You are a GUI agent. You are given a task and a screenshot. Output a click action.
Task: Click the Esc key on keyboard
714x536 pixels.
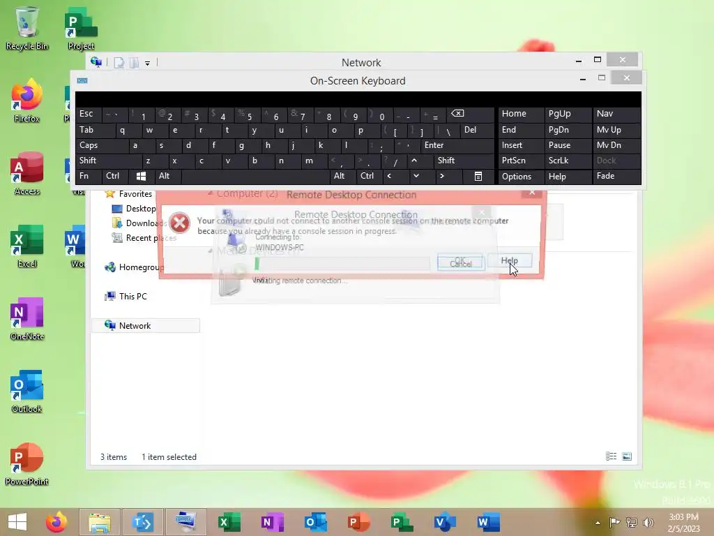pos(89,114)
